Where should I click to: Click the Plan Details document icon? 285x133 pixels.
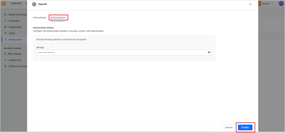coord(6,54)
